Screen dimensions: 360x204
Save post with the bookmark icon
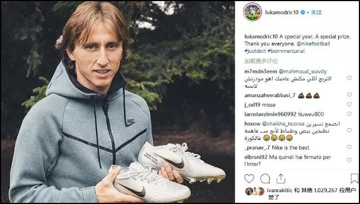(354, 178)
